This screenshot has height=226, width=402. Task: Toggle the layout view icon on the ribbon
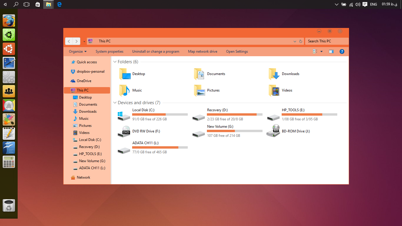(x=315, y=51)
